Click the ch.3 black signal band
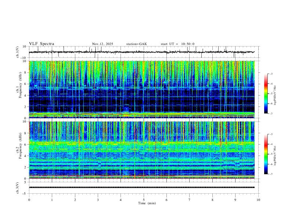291x224 pixels. tap(142, 187)
